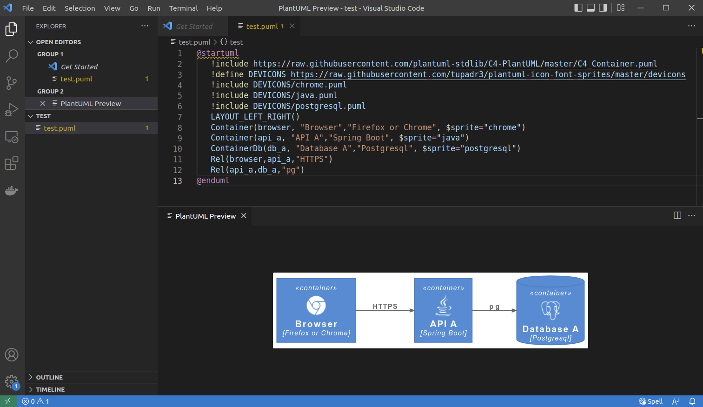Open the Explorer view in activity bar
The width and height of the screenshot is (703, 407).
pos(12,29)
